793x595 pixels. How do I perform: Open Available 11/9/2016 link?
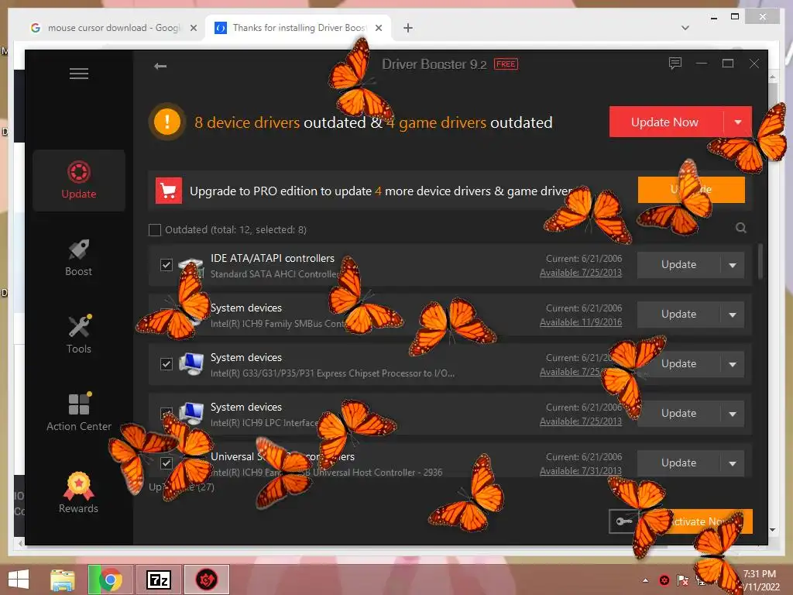pyautogui.click(x=581, y=322)
